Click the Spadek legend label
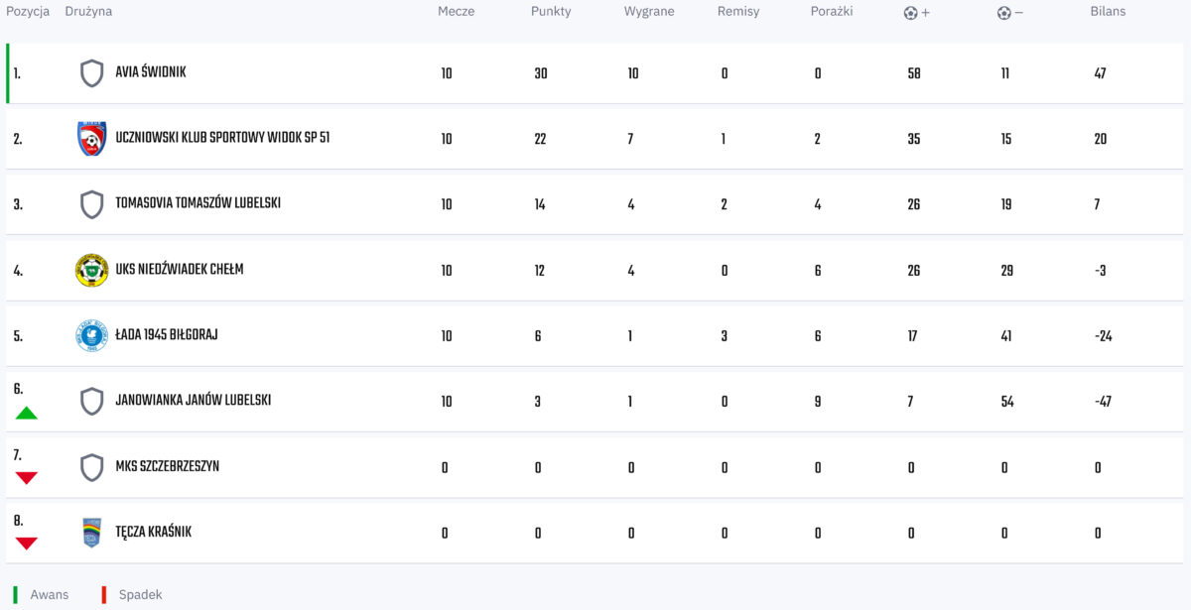This screenshot has height=610, width=1191. pyautogui.click(x=141, y=594)
